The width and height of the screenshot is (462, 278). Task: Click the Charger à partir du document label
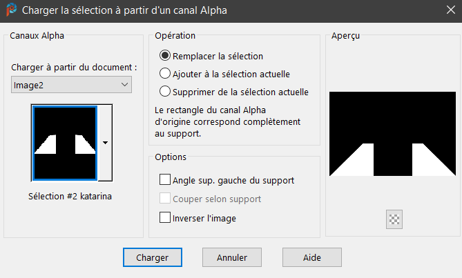[74, 68]
